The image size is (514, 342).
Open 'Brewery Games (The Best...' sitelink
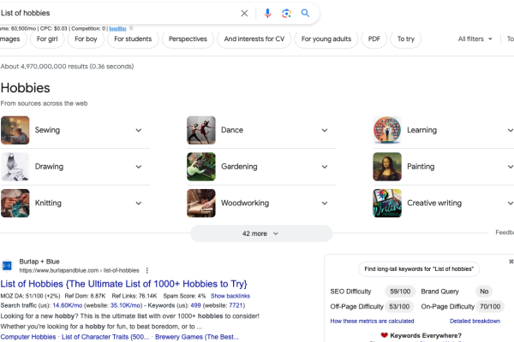point(197,337)
